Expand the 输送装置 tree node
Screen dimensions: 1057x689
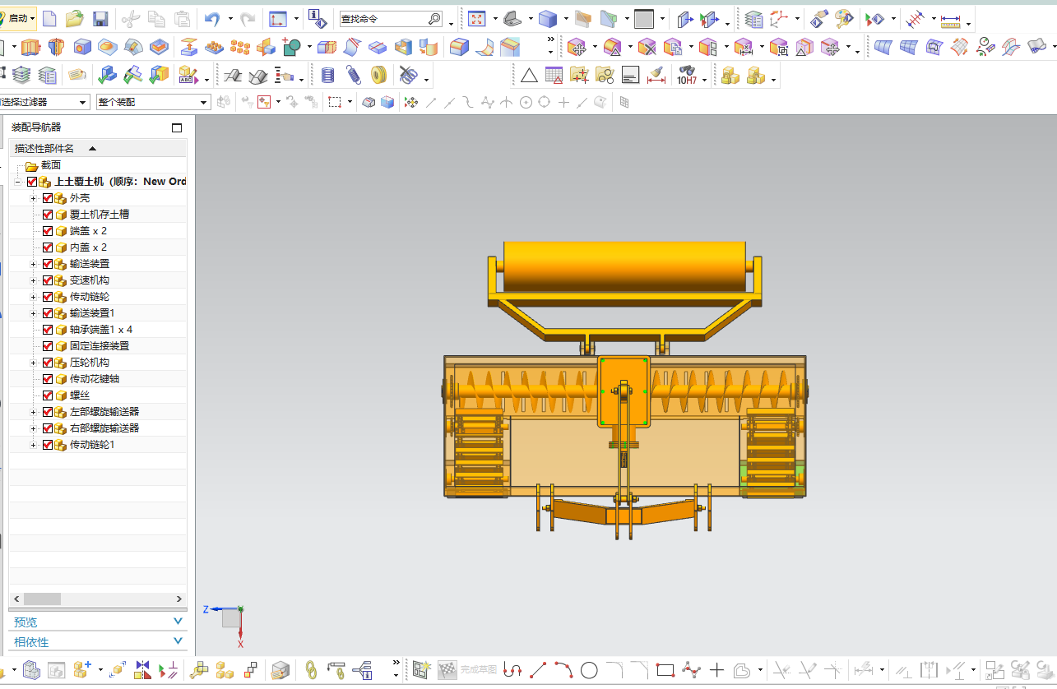34,264
